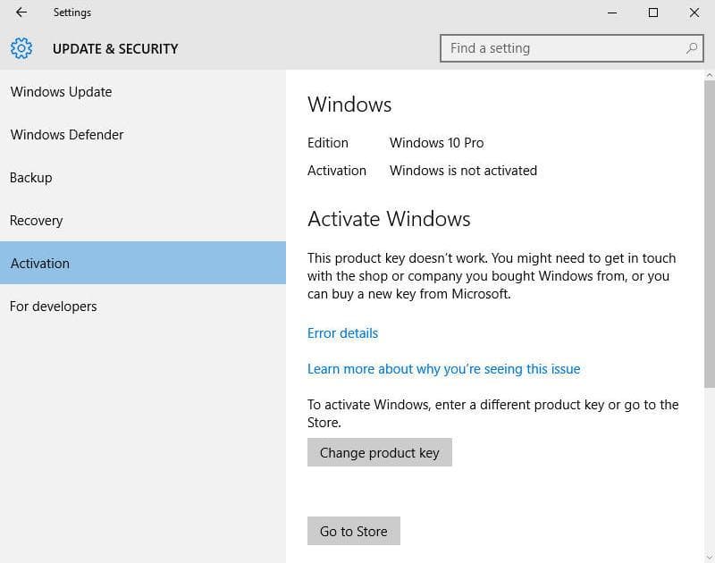Maximize the Settings window
Viewport: 715px width, 563px height.
click(x=653, y=13)
